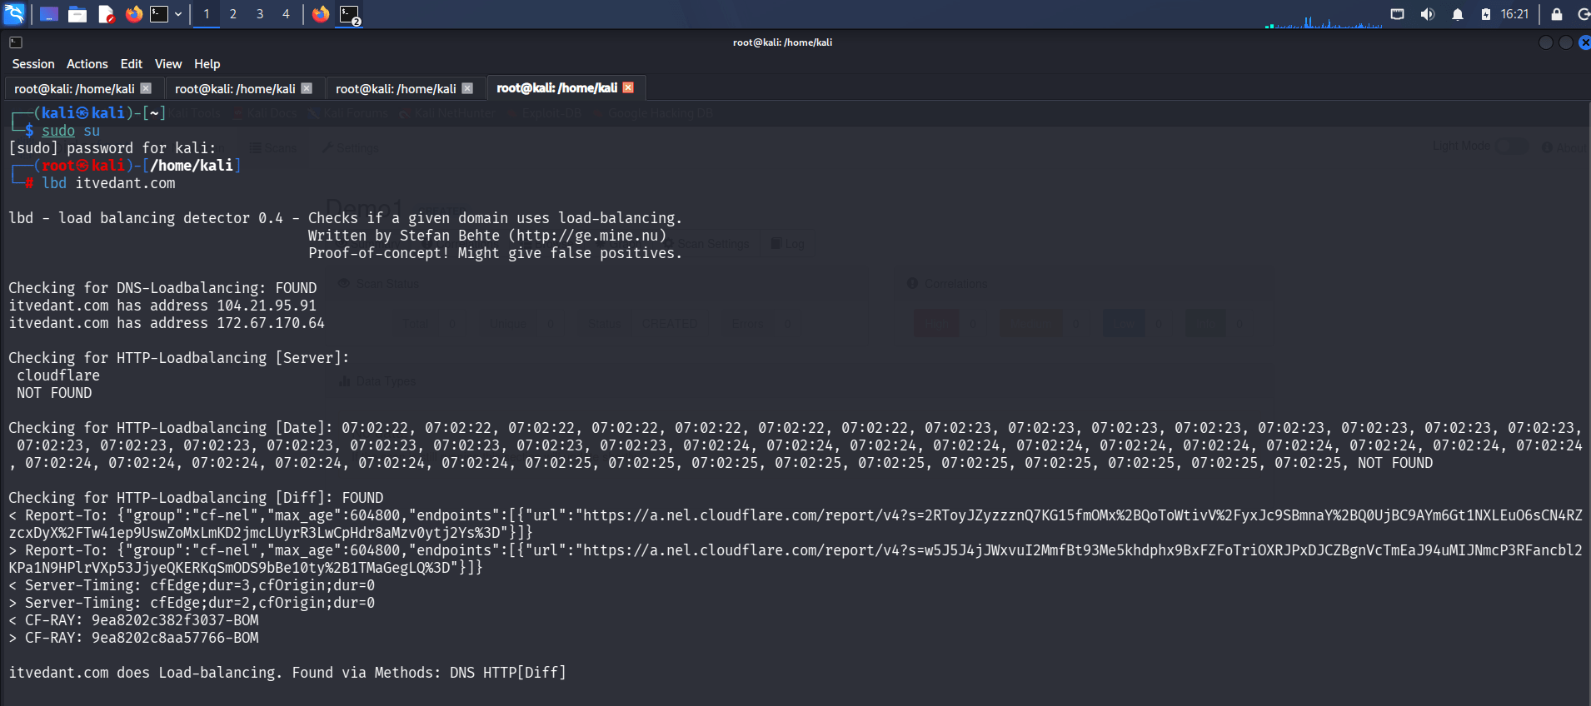Click the terminal window menu icon

16,42
